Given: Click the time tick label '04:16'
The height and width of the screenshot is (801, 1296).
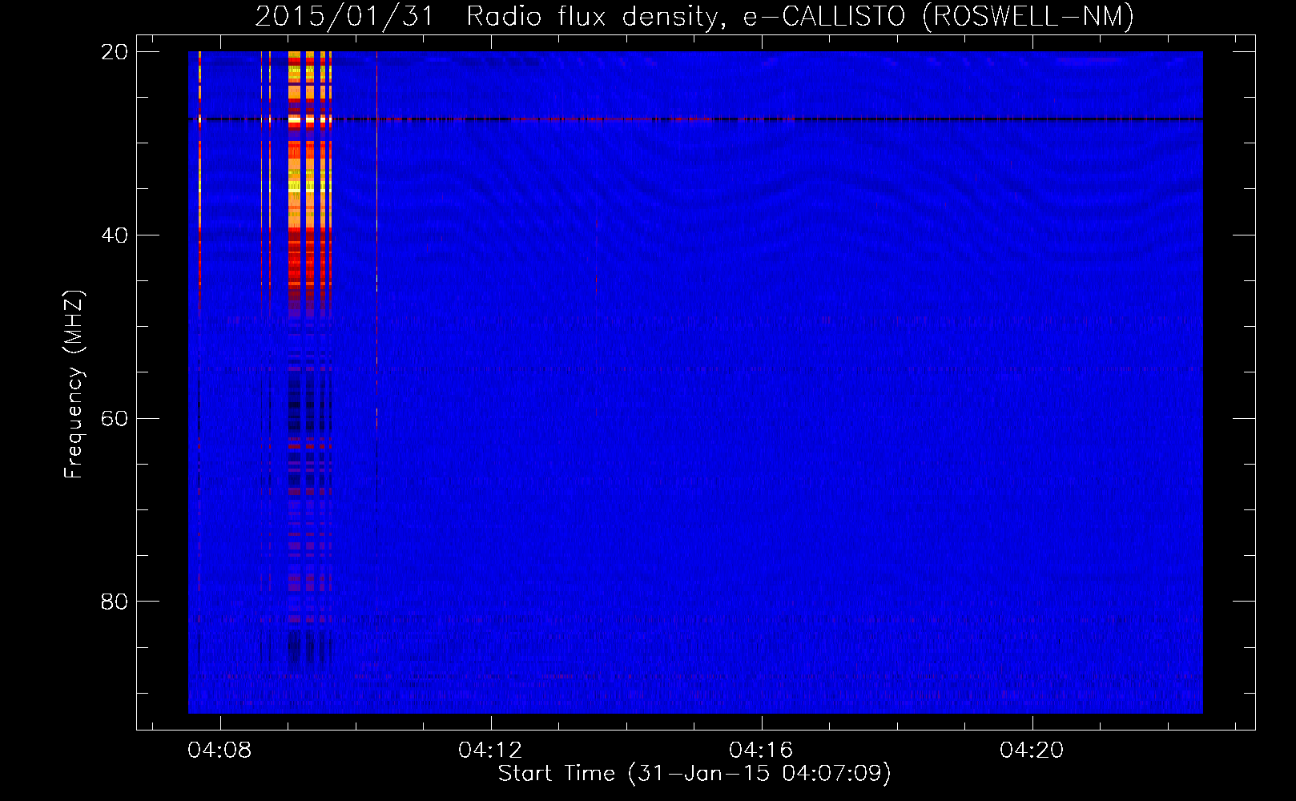Looking at the screenshot, I should tap(761, 751).
